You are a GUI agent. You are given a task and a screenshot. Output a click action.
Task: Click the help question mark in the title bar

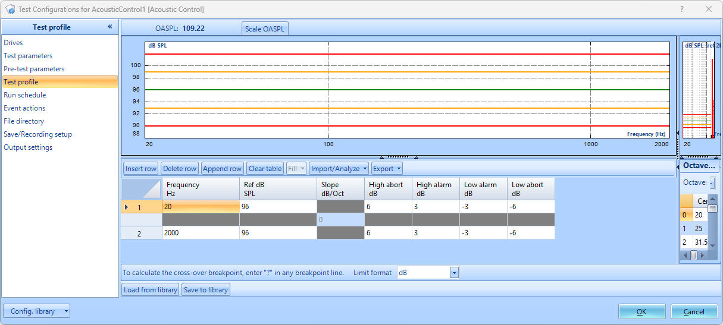(681, 9)
